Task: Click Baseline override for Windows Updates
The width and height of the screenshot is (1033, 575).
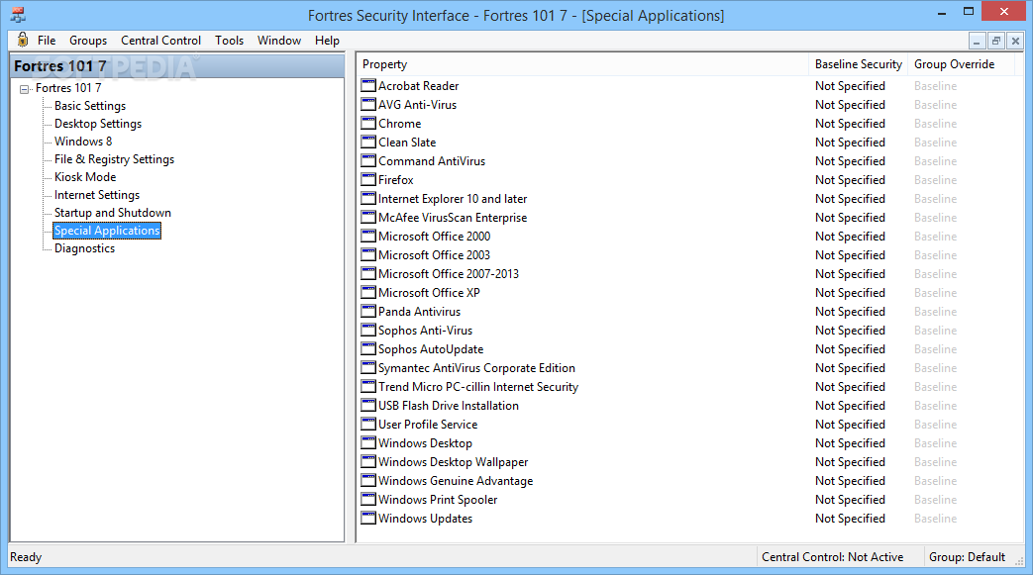Action: 935,518
